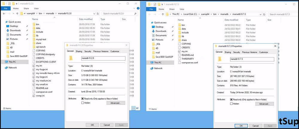299x129 pixels.
Task: Switch to Customize tab in mariadb10.2.8 Properties
Action: coord(115,51)
